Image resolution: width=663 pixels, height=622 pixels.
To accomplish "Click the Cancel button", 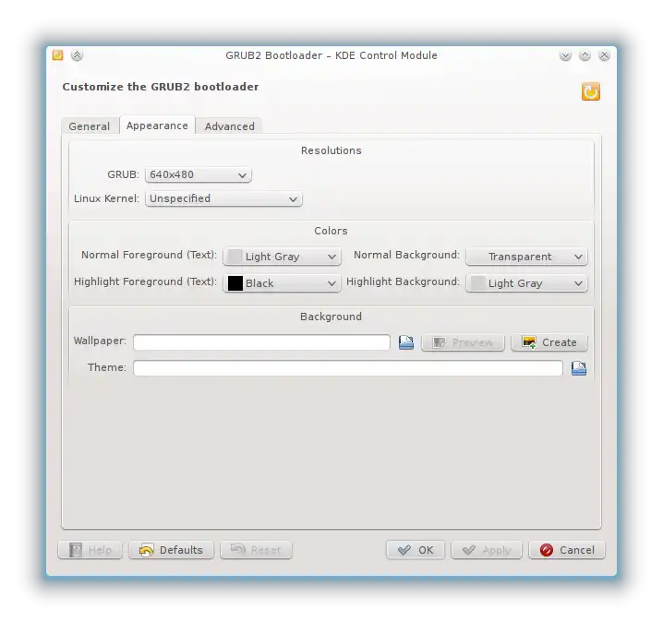I will click(x=567, y=550).
